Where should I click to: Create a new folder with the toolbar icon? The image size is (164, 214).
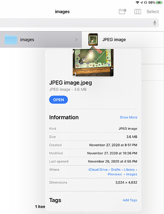122,12
